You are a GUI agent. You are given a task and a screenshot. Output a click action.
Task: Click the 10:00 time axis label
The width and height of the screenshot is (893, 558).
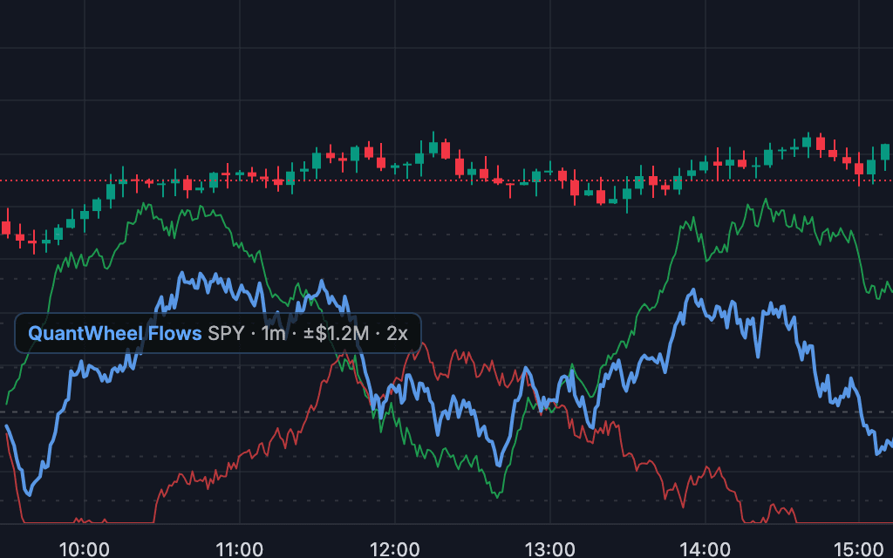tap(85, 549)
